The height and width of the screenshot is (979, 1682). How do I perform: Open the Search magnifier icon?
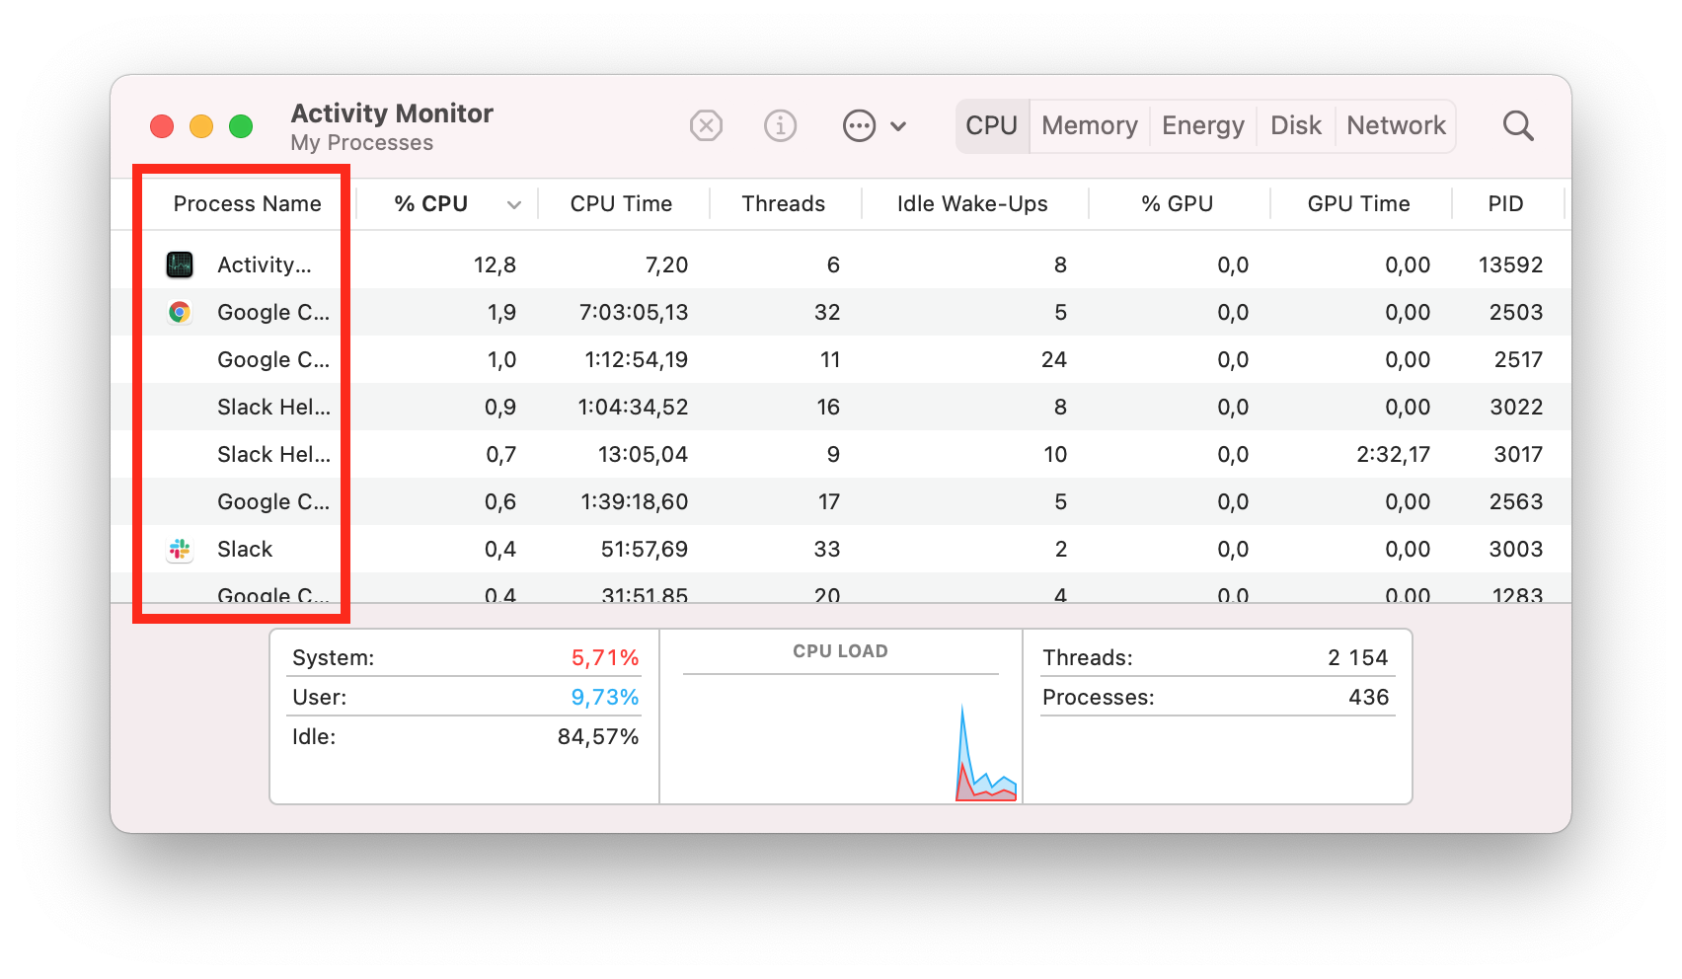tap(1518, 125)
